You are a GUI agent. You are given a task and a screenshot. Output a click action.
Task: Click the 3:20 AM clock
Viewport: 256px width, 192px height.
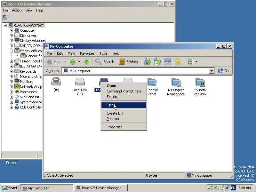(244, 188)
